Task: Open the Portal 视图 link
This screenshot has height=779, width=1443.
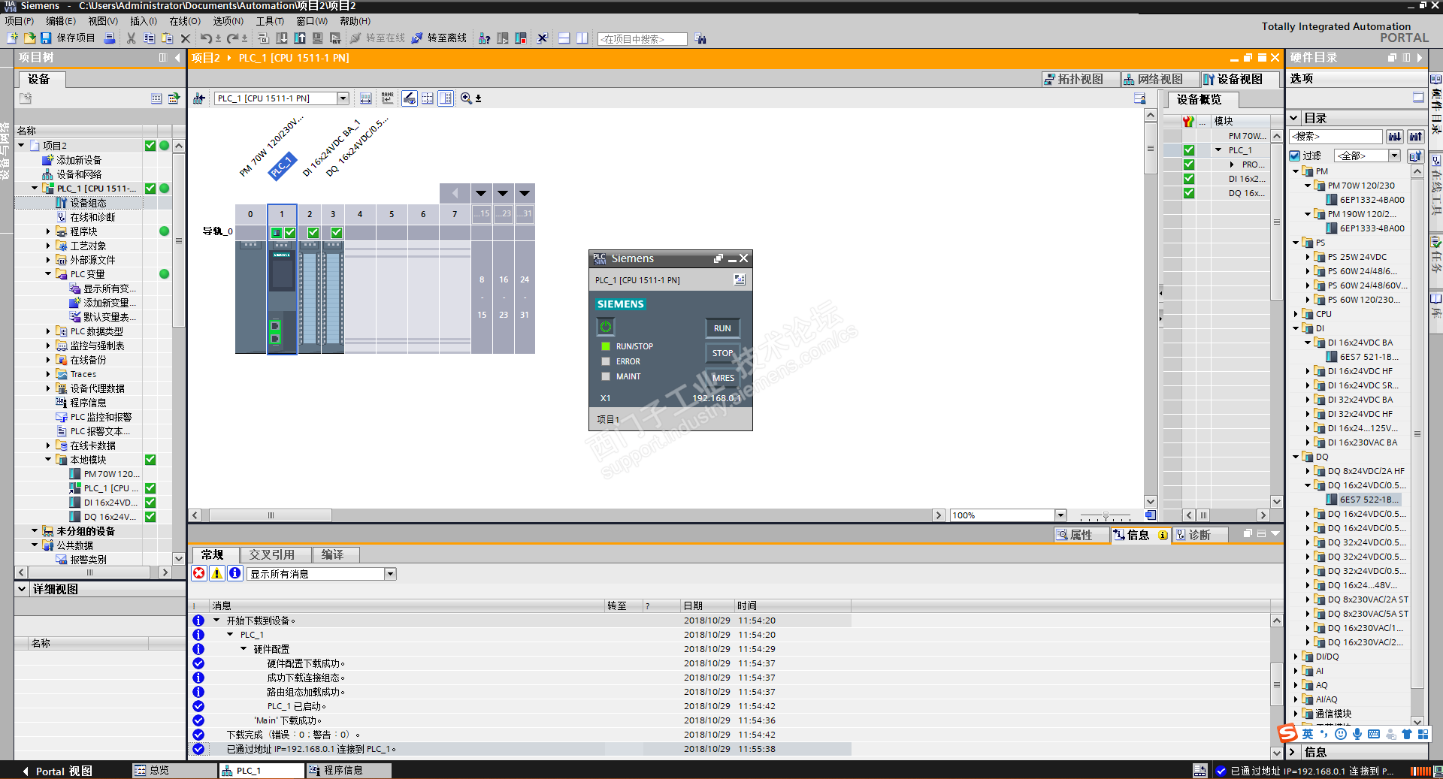Action: click(57, 771)
